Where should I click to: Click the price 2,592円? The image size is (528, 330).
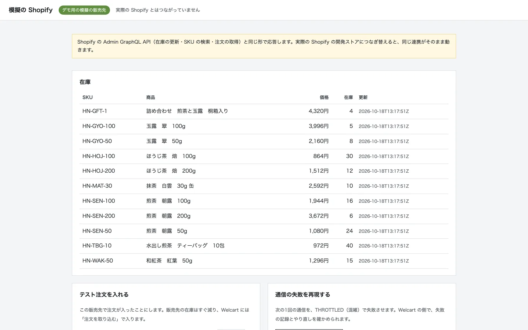(x=319, y=186)
